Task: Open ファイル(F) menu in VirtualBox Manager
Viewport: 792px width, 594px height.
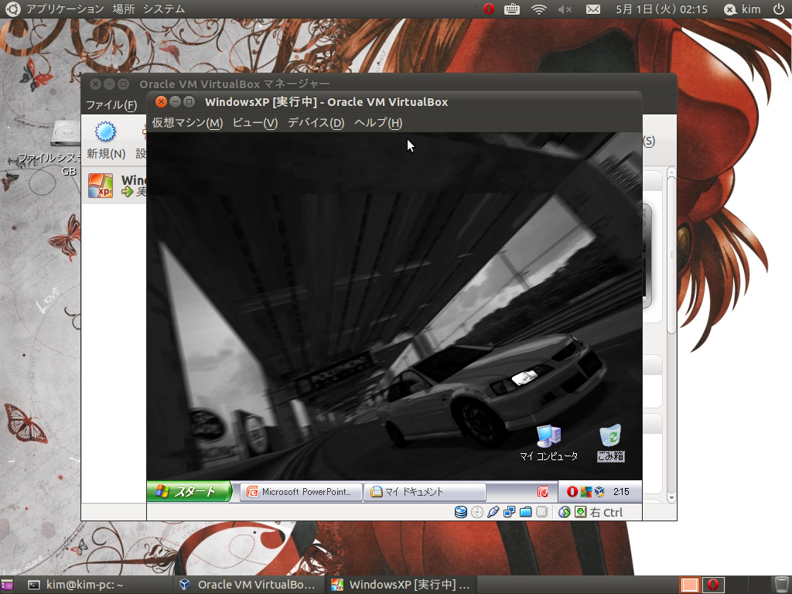Action: (111, 104)
